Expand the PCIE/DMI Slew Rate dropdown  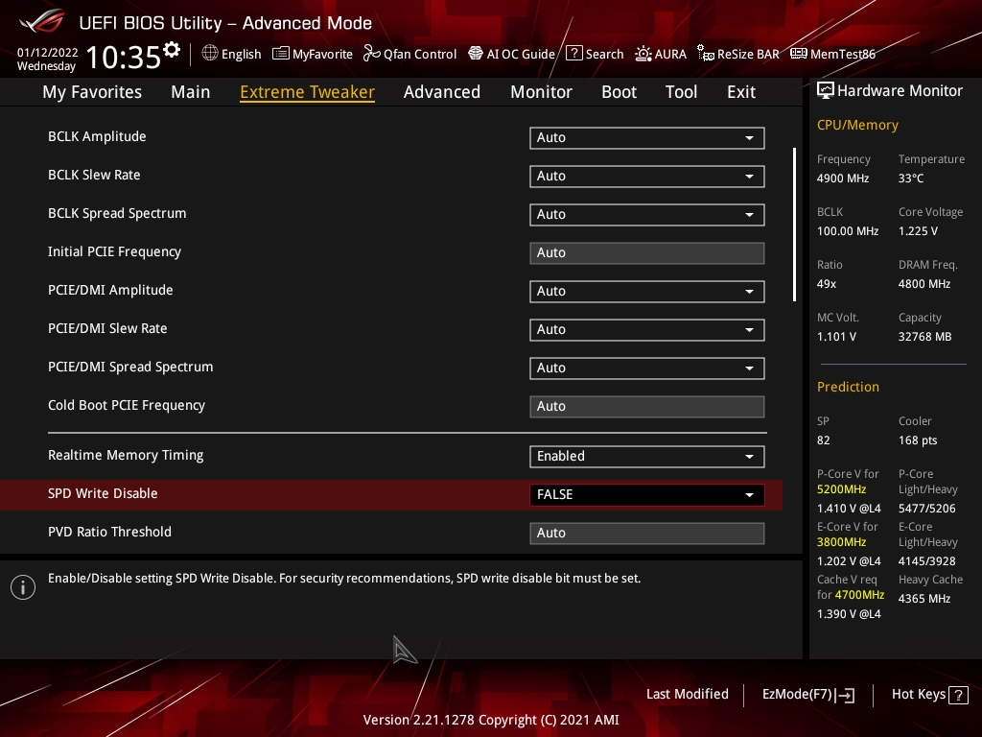click(x=646, y=329)
